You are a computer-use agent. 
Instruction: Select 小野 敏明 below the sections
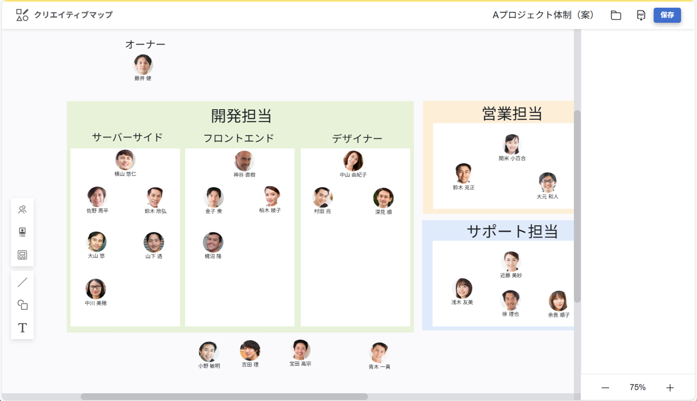(x=209, y=350)
